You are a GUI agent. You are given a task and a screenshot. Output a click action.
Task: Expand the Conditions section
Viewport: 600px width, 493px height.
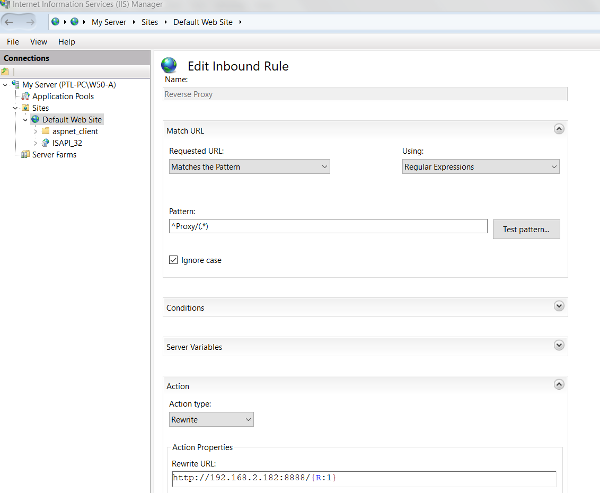559,306
